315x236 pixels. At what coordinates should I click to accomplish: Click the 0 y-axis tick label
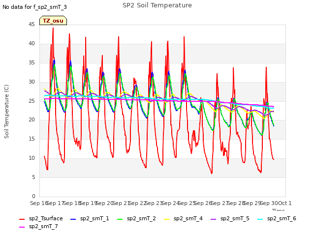point(33,196)
